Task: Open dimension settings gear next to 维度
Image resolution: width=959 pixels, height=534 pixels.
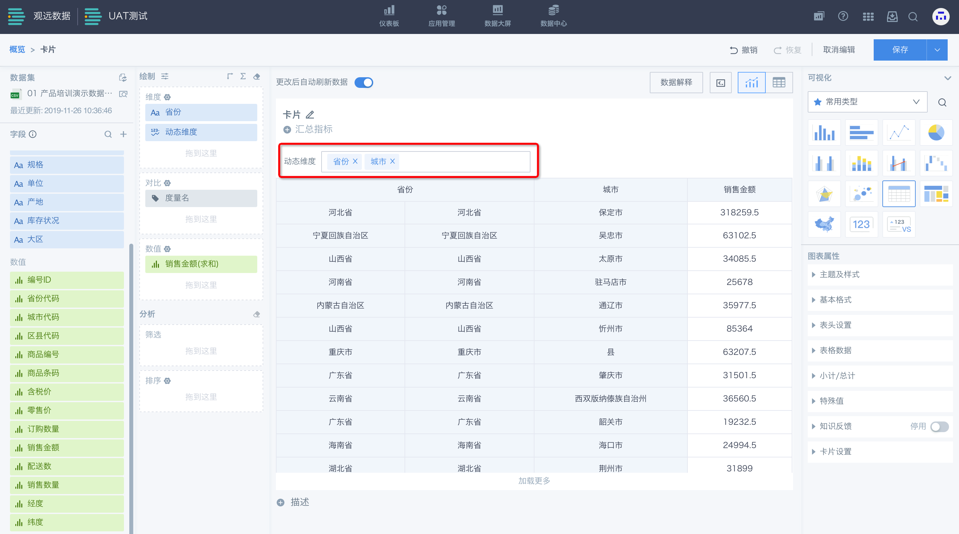Action: [168, 97]
